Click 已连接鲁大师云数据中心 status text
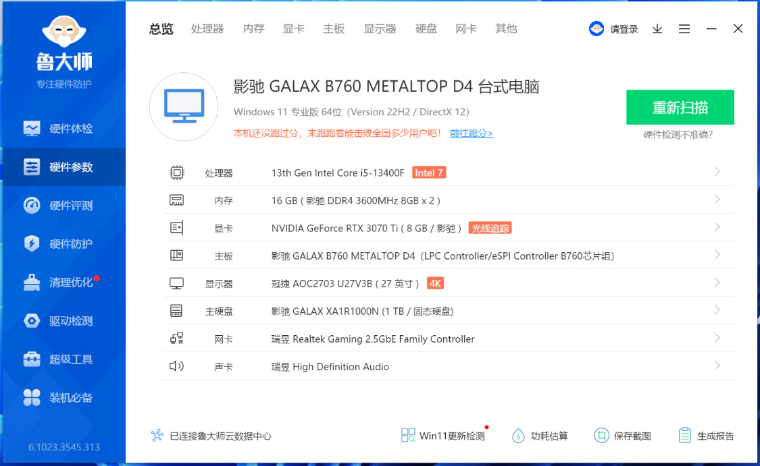This screenshot has height=466, width=760. (x=220, y=436)
